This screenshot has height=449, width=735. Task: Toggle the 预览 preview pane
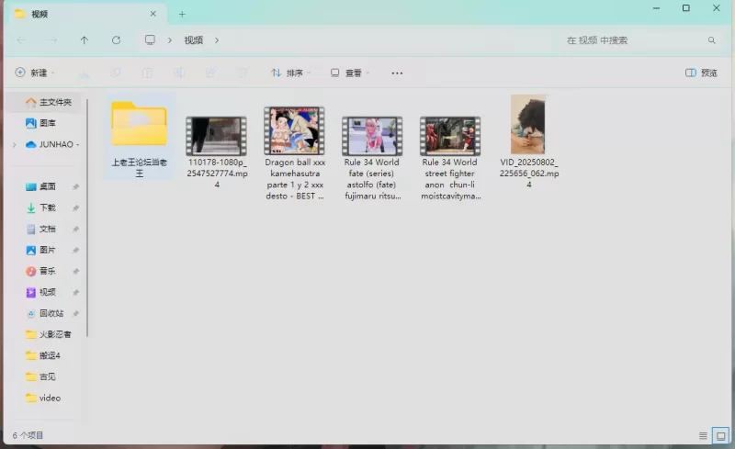point(702,73)
